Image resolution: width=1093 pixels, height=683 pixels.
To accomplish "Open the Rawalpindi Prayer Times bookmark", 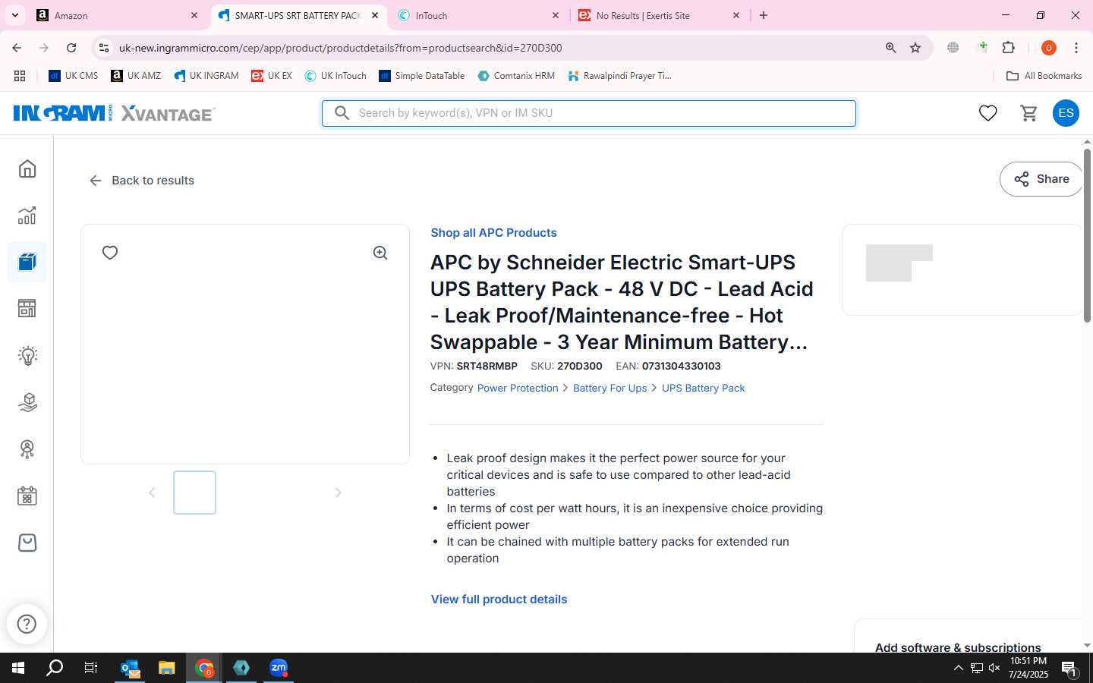I will [x=619, y=76].
